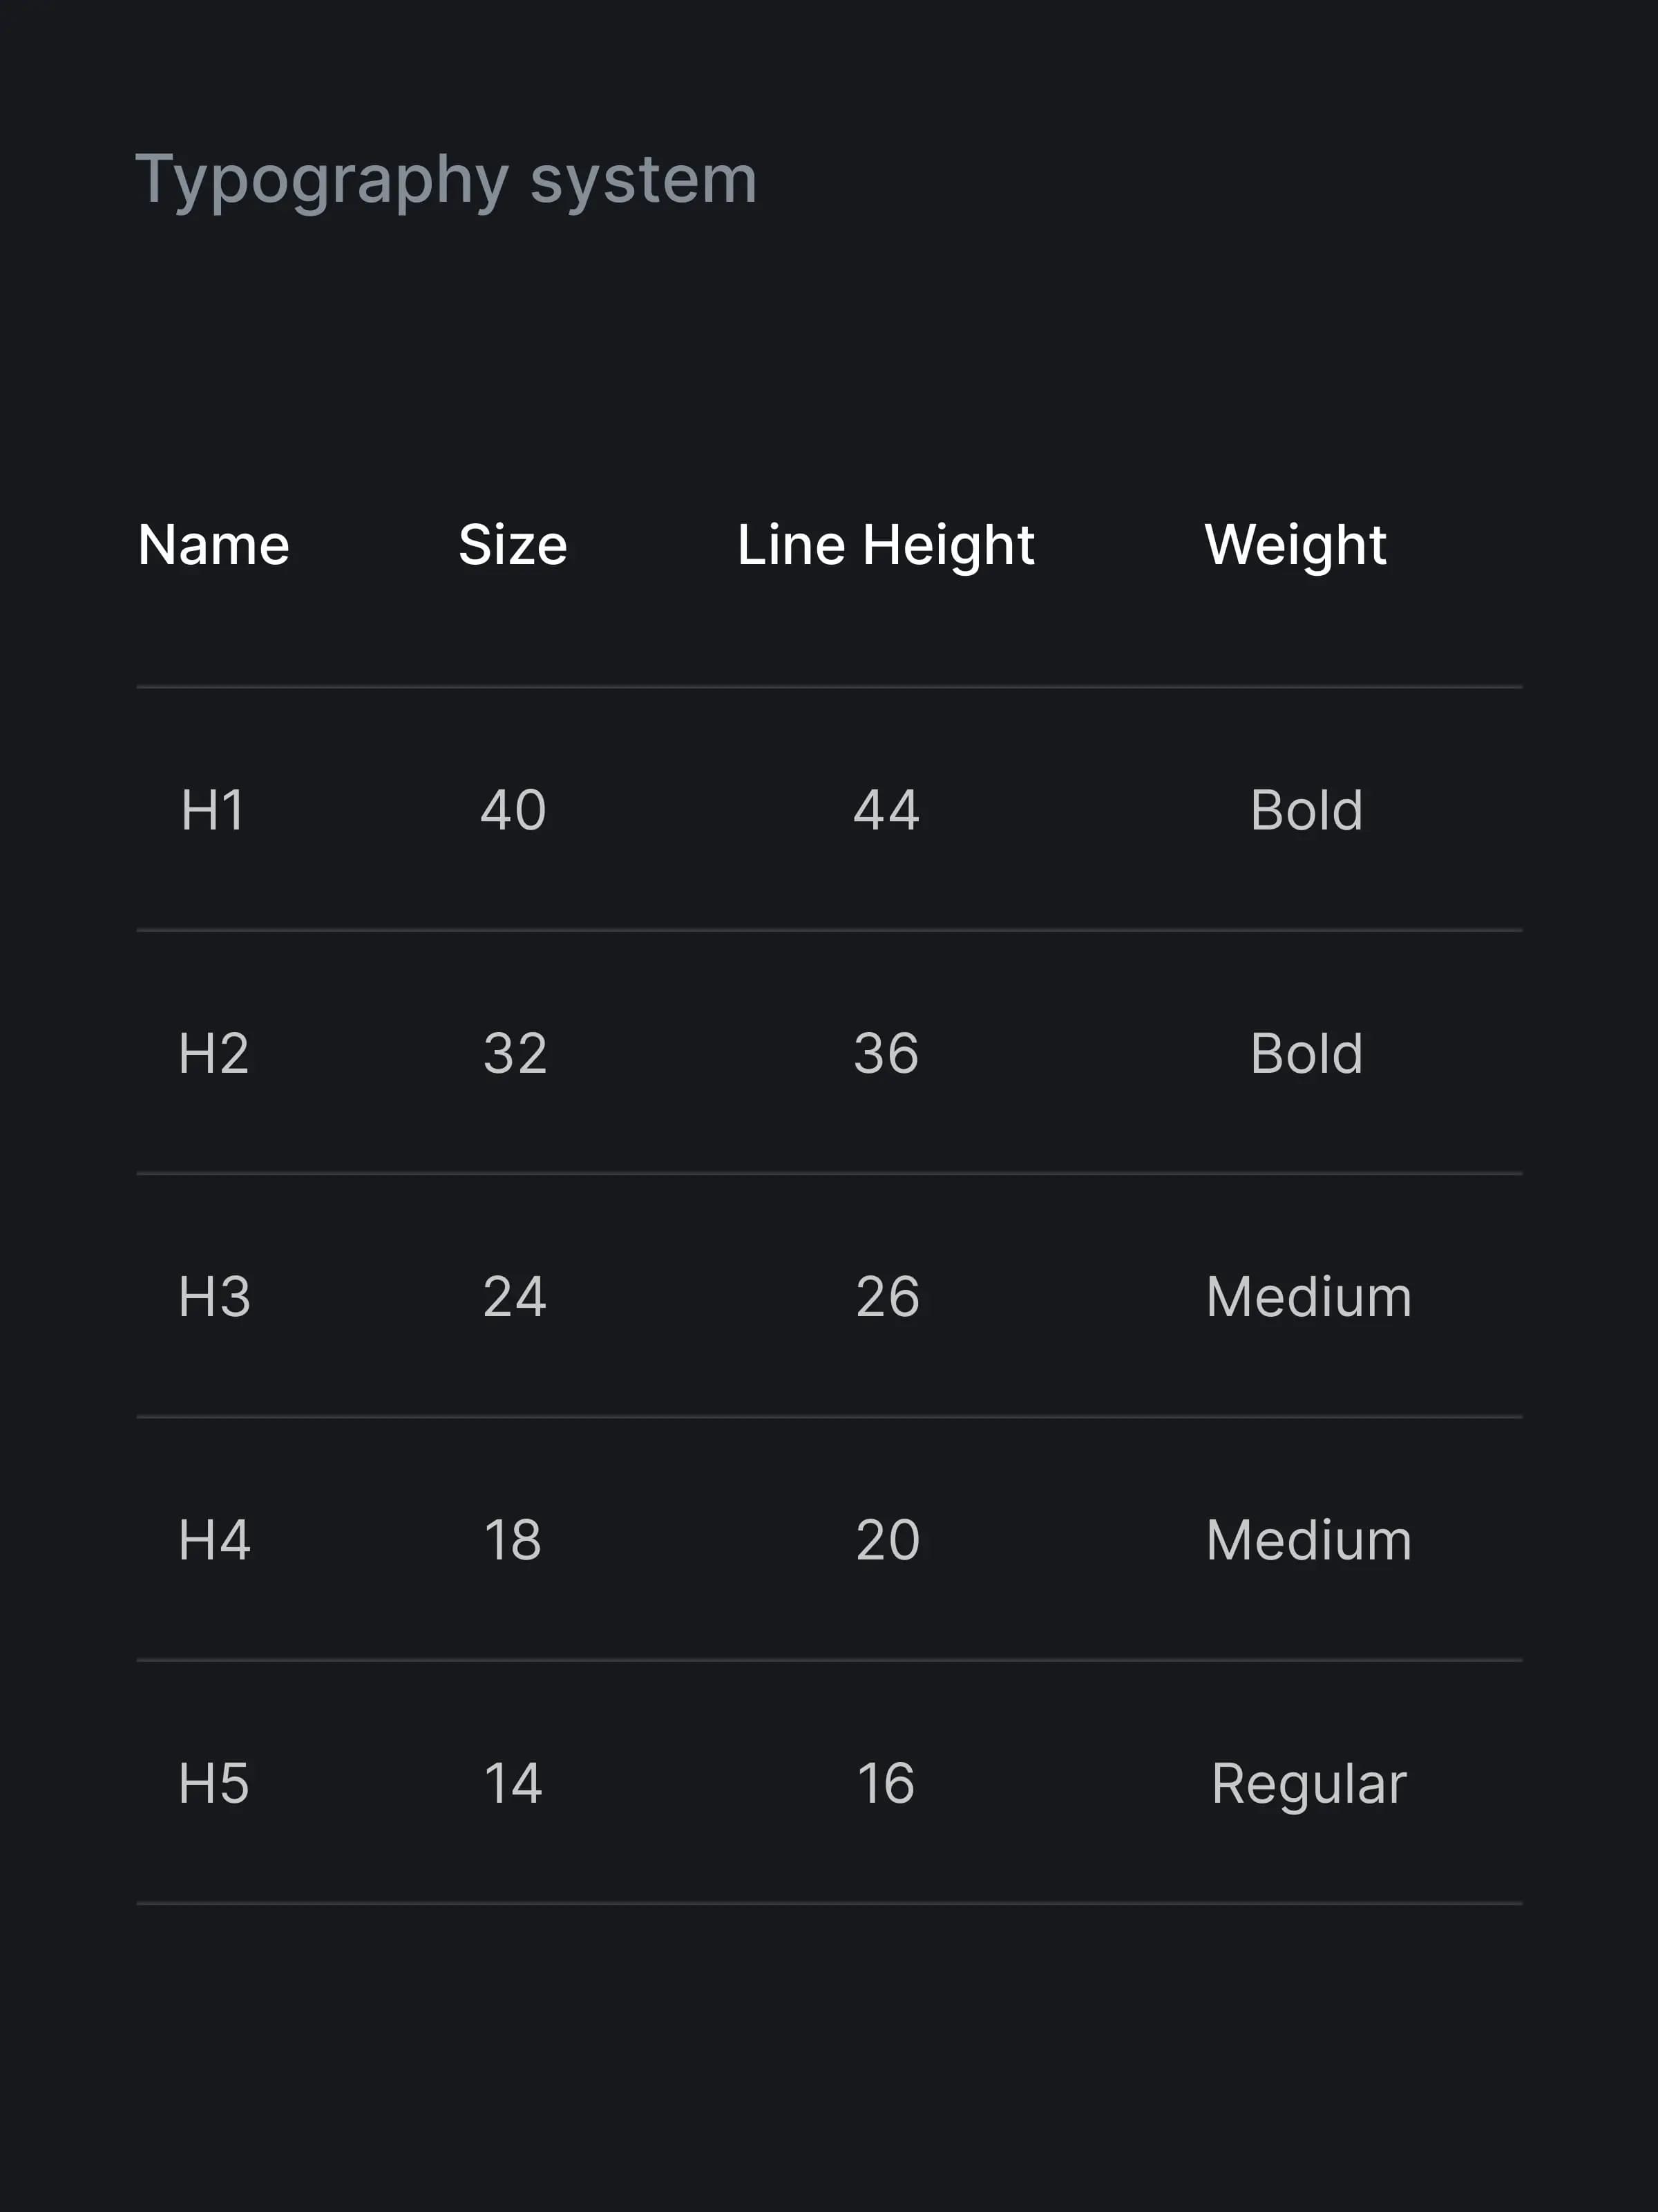Click the H3 line height value 26
1658x2212 pixels.
(888, 1297)
